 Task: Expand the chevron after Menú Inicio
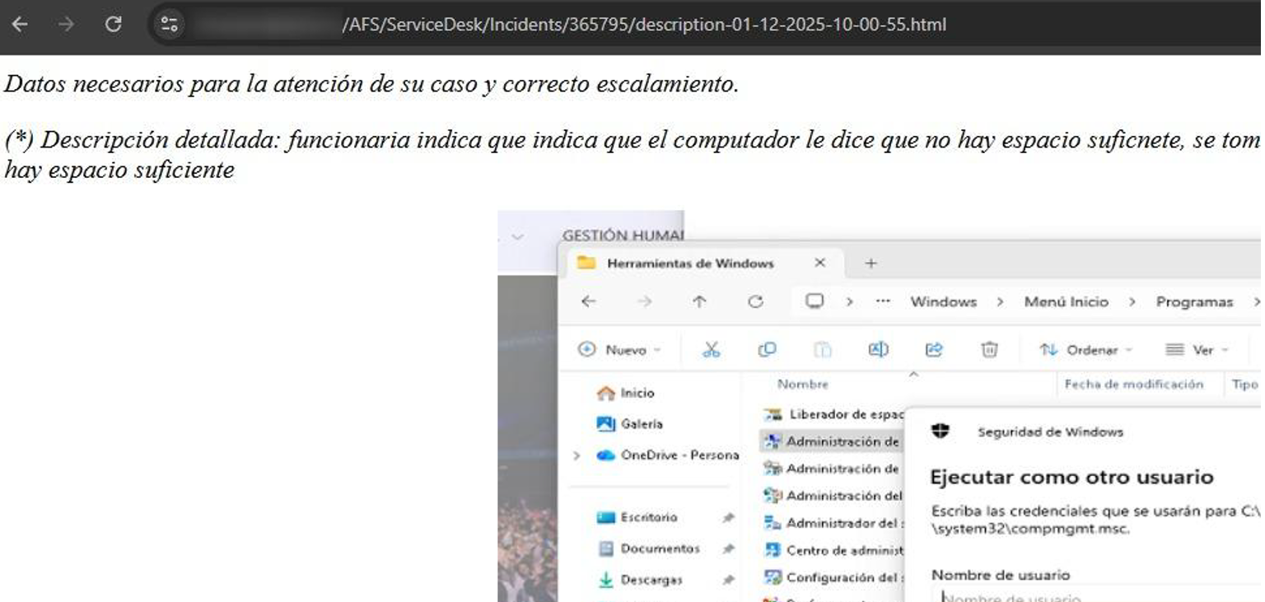[x=1132, y=301]
